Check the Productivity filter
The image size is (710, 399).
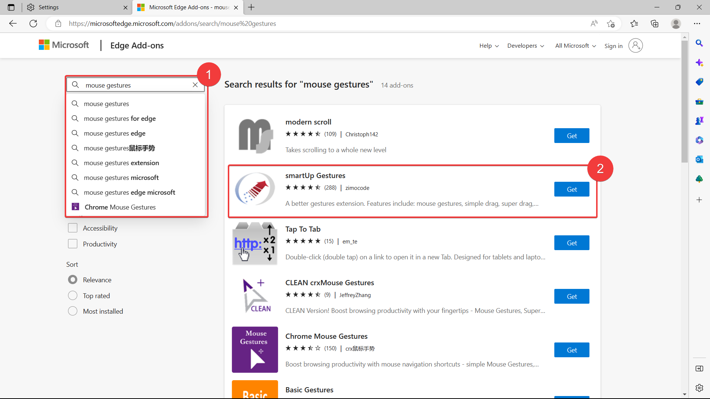click(x=73, y=244)
